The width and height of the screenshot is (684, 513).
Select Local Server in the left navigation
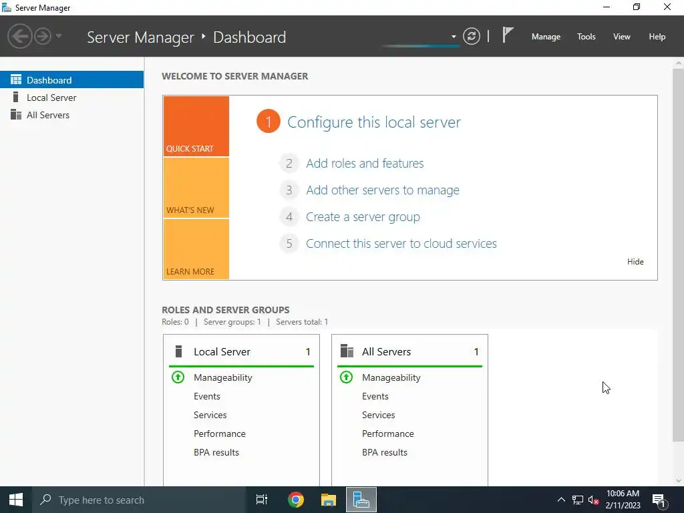click(x=71, y=98)
